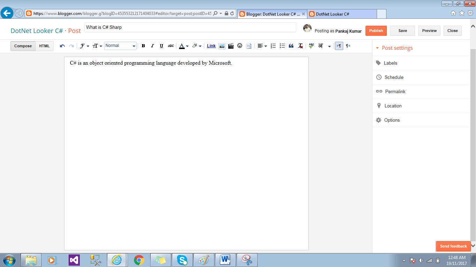Click the Preview button
This screenshot has height=267, width=476.
coord(429,31)
